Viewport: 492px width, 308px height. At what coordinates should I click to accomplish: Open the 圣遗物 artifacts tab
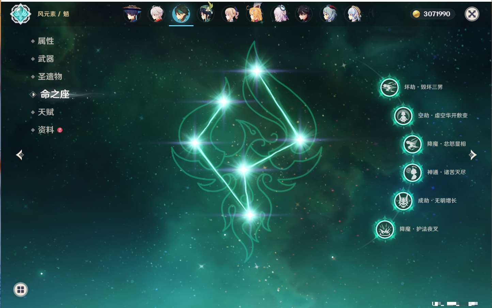pyautogui.click(x=50, y=77)
